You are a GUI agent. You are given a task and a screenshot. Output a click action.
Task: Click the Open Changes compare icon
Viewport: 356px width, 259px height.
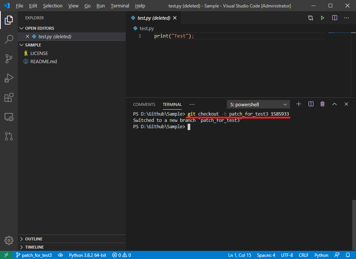pos(311,18)
